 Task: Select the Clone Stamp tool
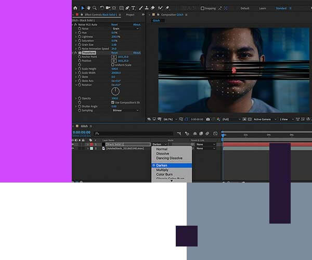pyautogui.click(x=147, y=8)
